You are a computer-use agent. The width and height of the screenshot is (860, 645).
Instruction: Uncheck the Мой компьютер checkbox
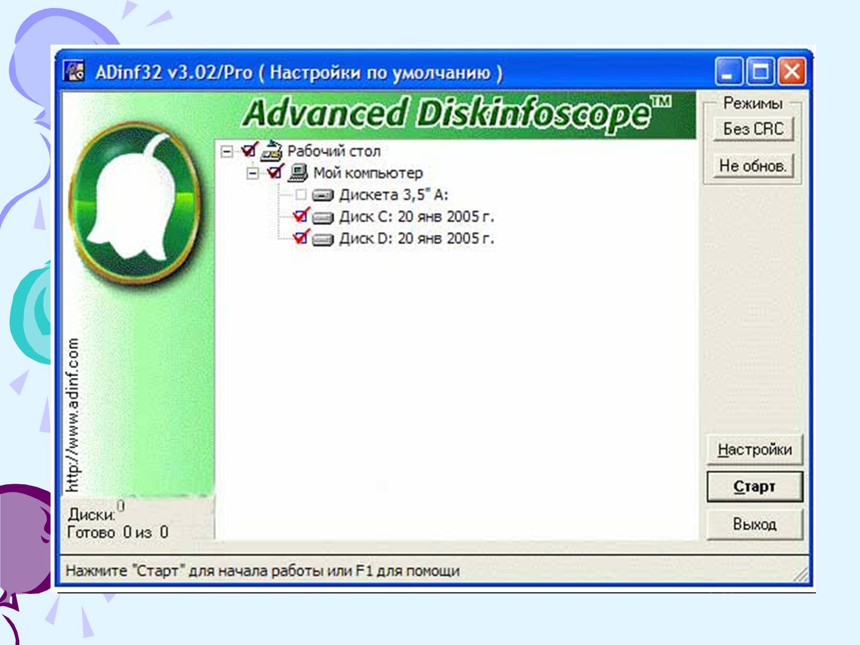click(275, 173)
